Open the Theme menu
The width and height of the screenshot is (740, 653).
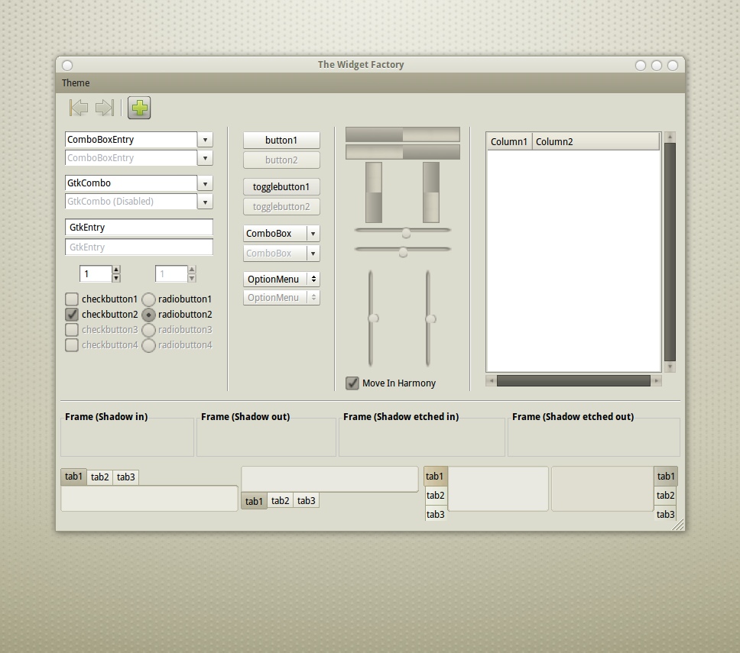pos(76,83)
